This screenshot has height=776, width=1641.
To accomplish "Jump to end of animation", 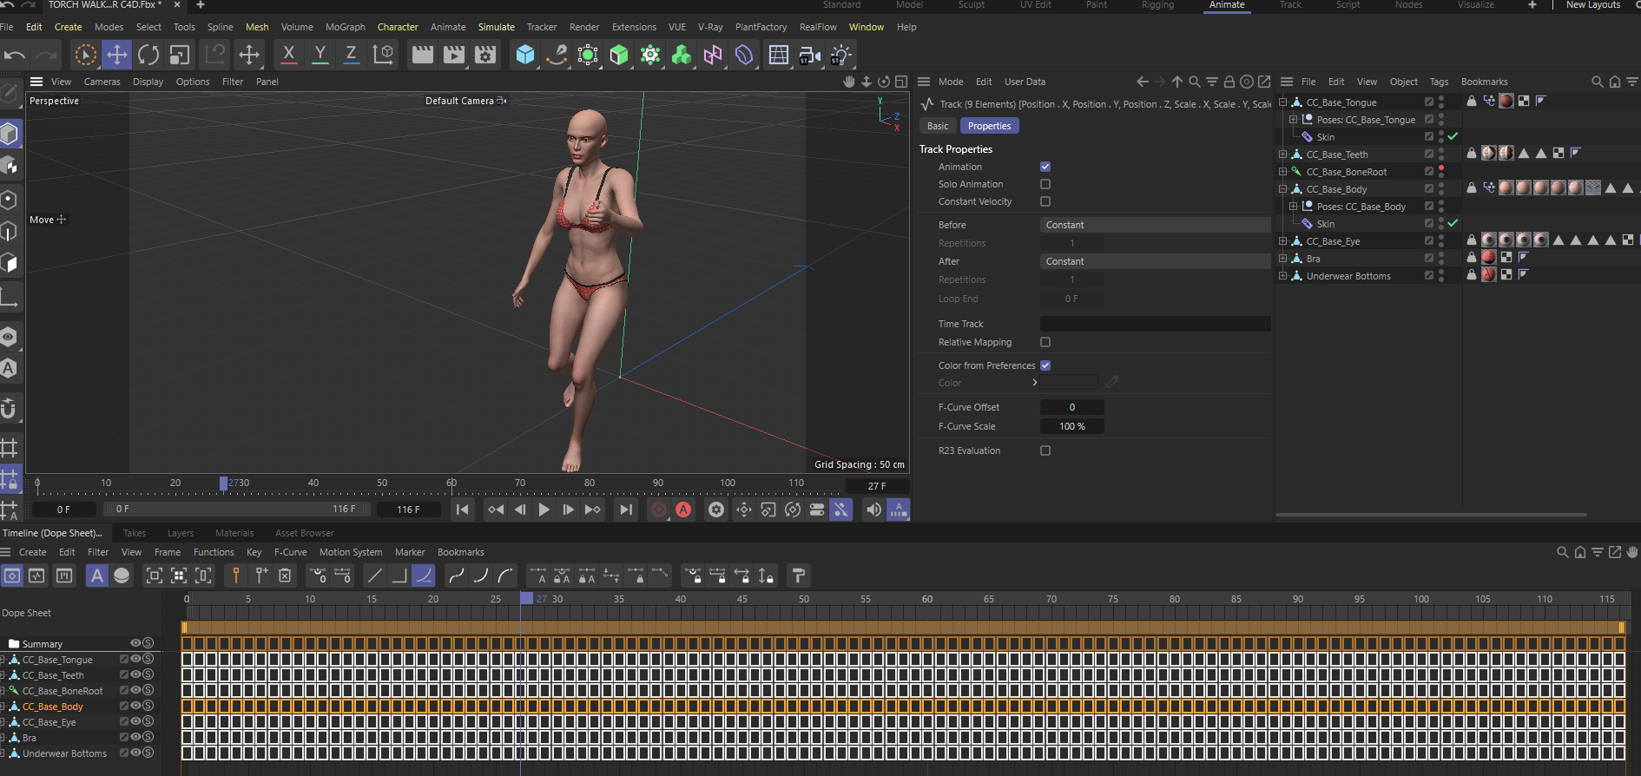I will [625, 510].
